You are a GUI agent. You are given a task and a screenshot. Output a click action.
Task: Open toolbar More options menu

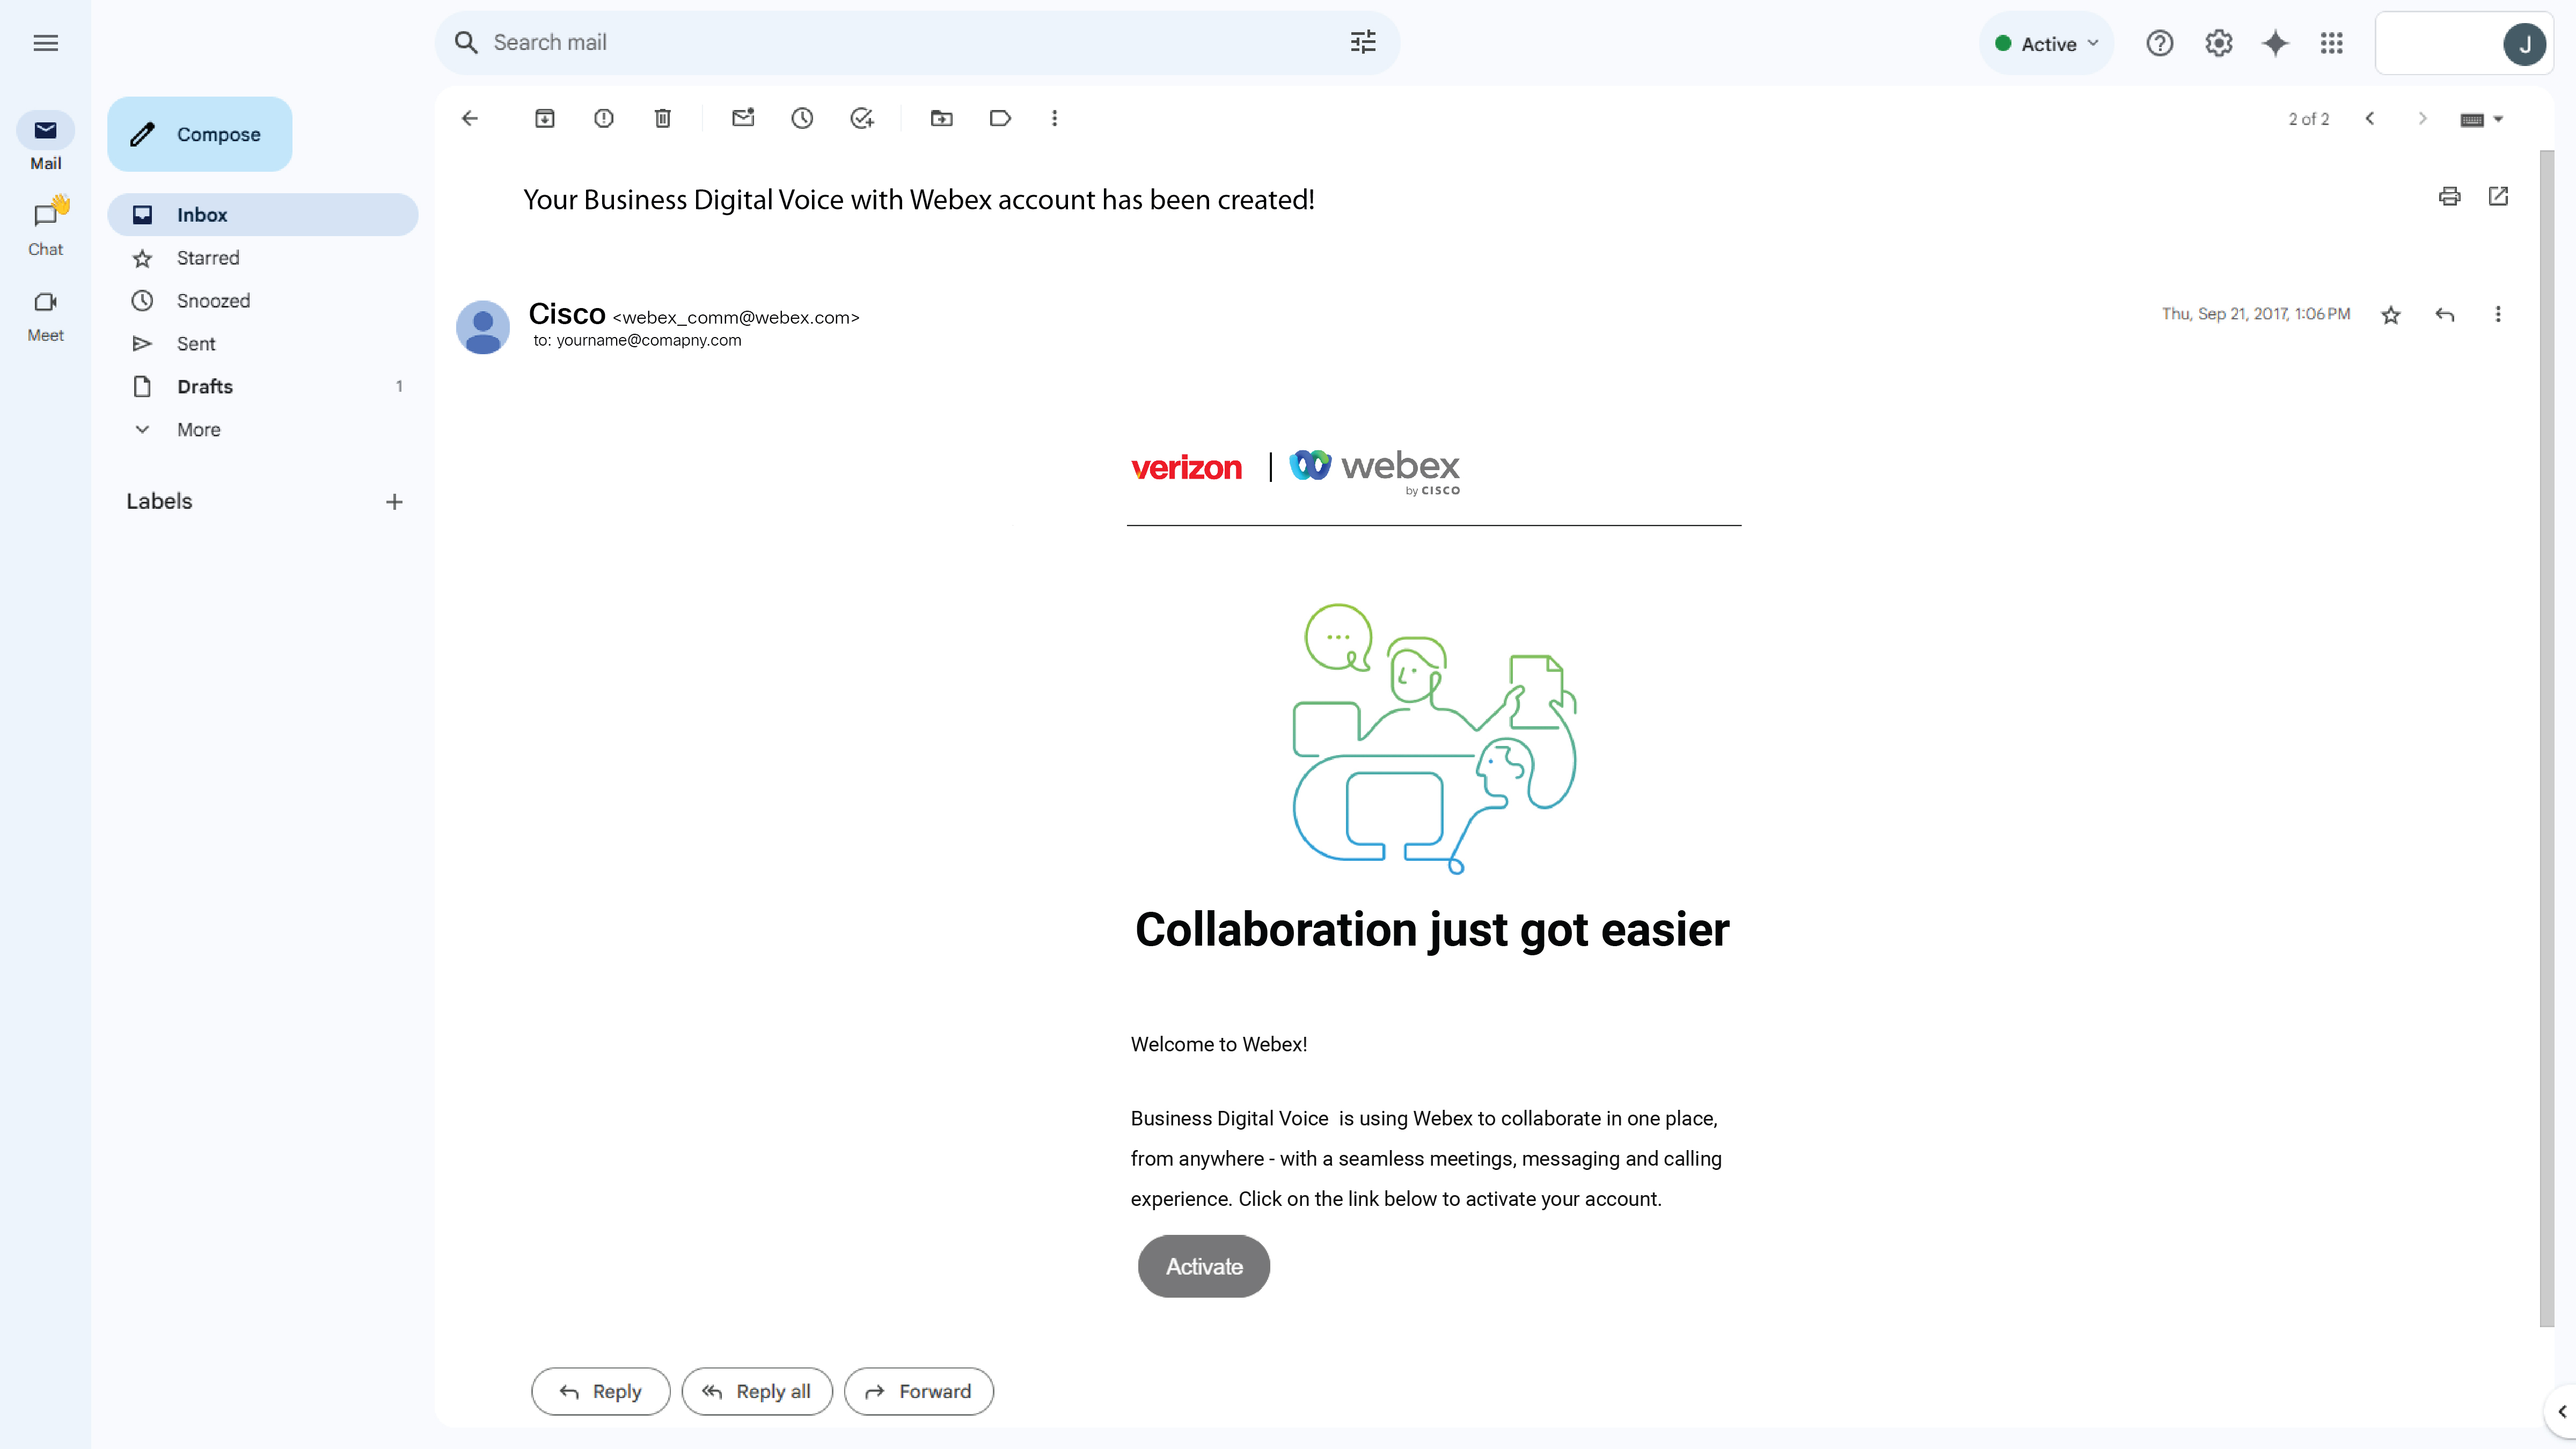[1055, 119]
